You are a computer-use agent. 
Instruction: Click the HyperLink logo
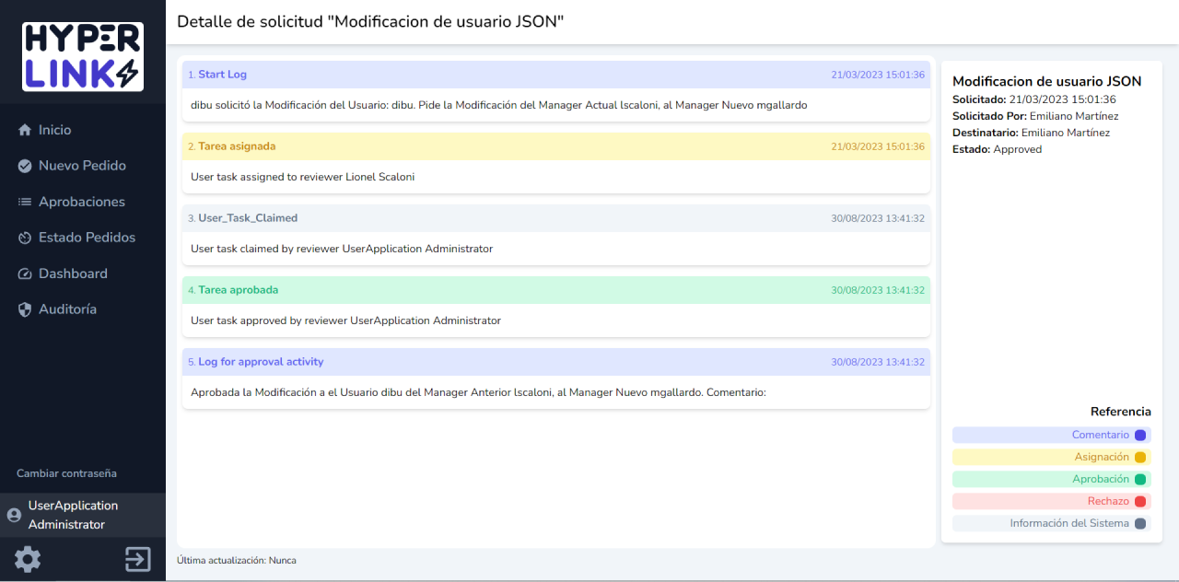pyautogui.click(x=83, y=57)
